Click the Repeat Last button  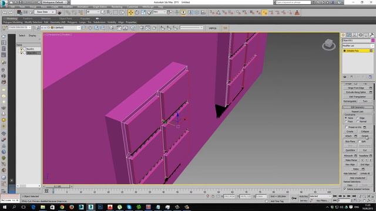click(358, 111)
